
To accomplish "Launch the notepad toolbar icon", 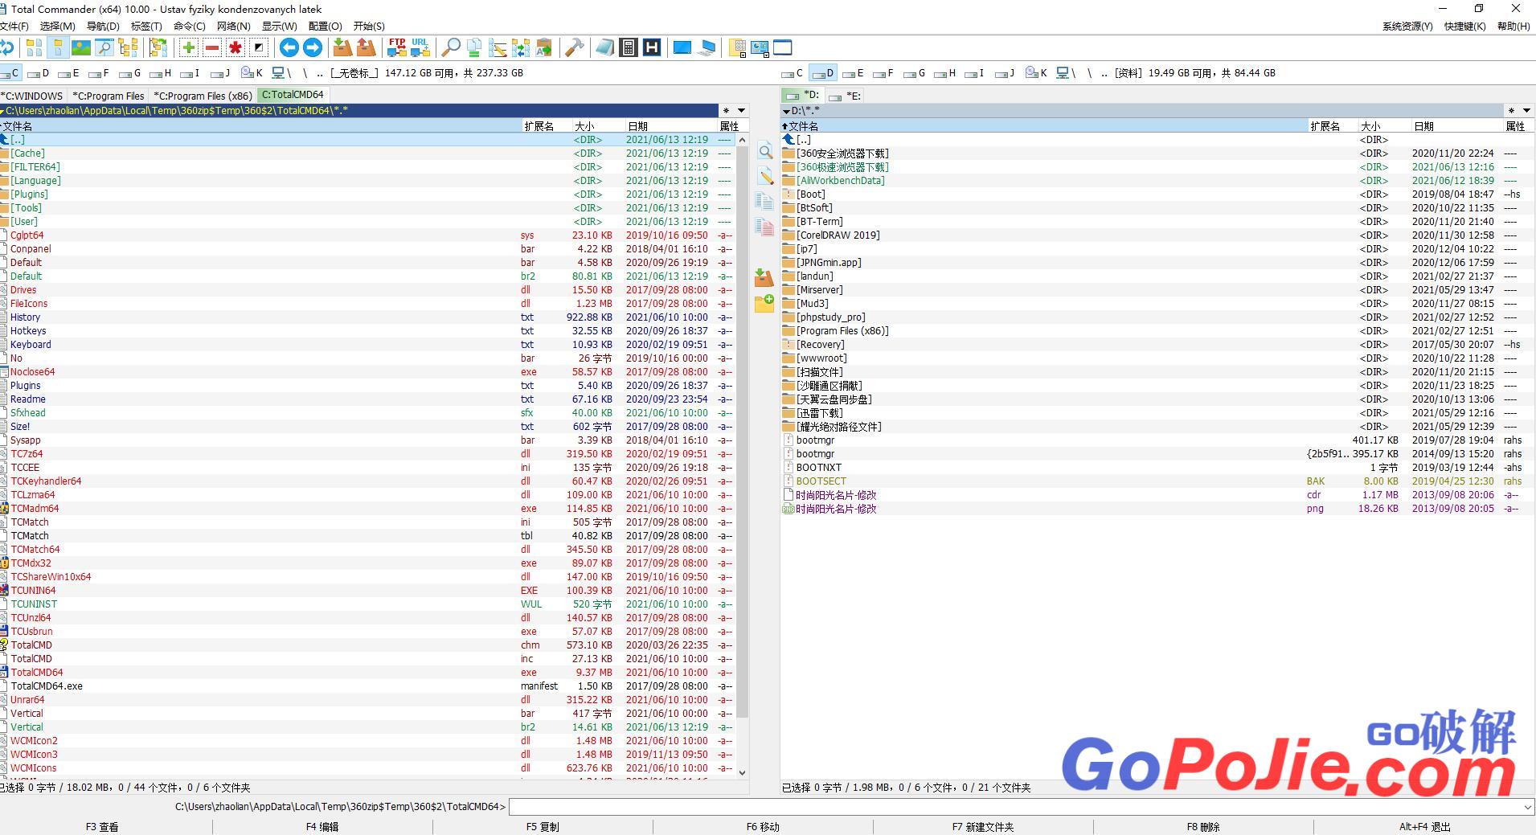I will [605, 48].
